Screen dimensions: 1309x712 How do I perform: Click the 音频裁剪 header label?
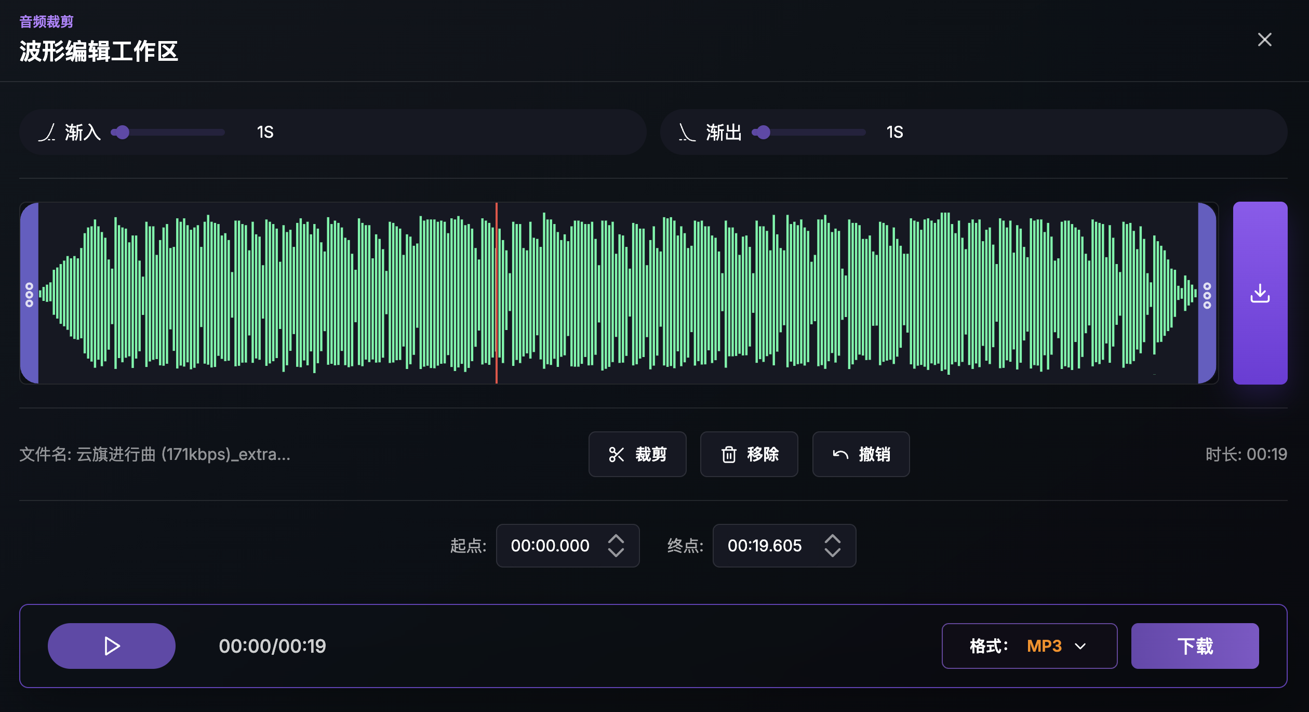[46, 22]
